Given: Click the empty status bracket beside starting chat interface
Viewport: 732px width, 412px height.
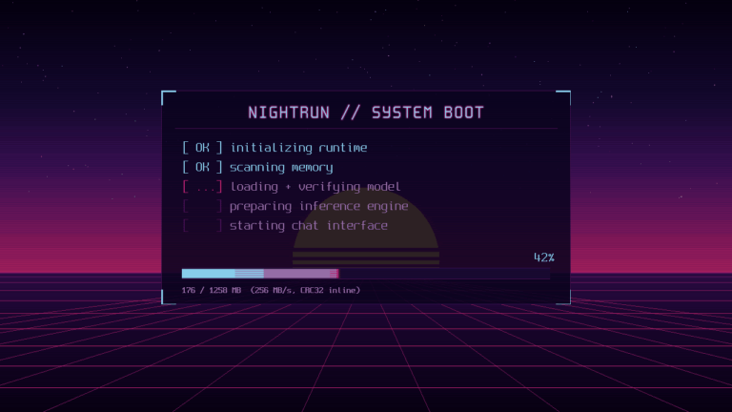Looking at the screenshot, I should pyautogui.click(x=202, y=226).
